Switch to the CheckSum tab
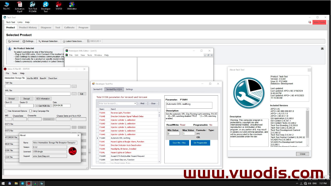Image resolution: width=331 pixels, height=186 pixels. (x=53, y=78)
